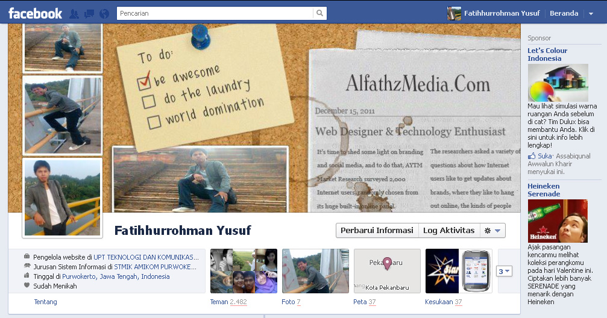Click the Sudah Menikah text

55,286
